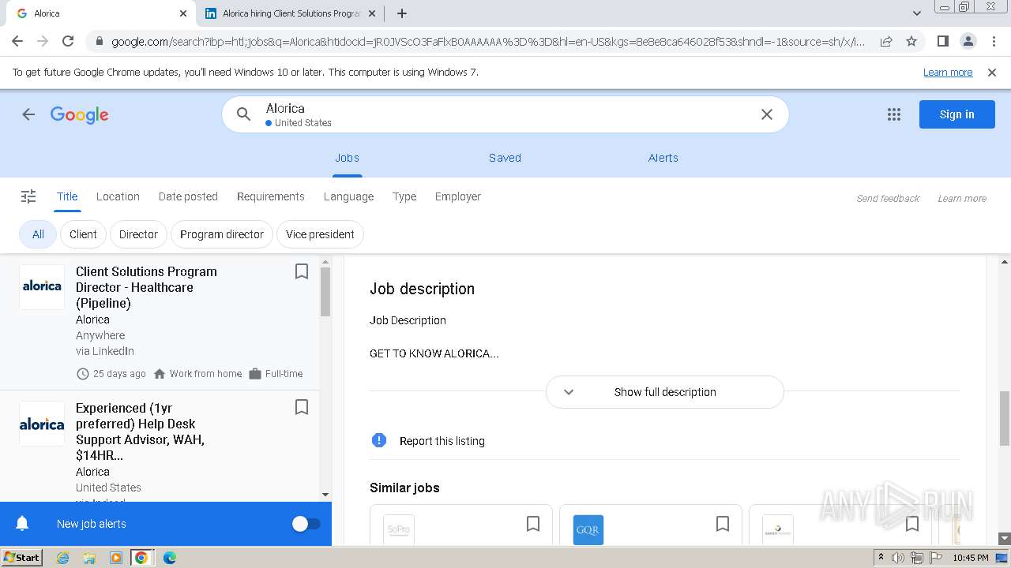Image resolution: width=1011 pixels, height=568 pixels.
Task: Open a new browser tab
Action: [402, 13]
